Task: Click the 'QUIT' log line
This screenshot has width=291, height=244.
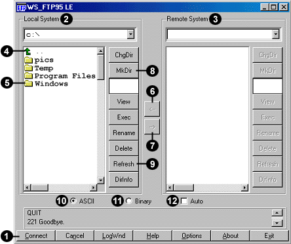Action: pyautogui.click(x=34, y=213)
